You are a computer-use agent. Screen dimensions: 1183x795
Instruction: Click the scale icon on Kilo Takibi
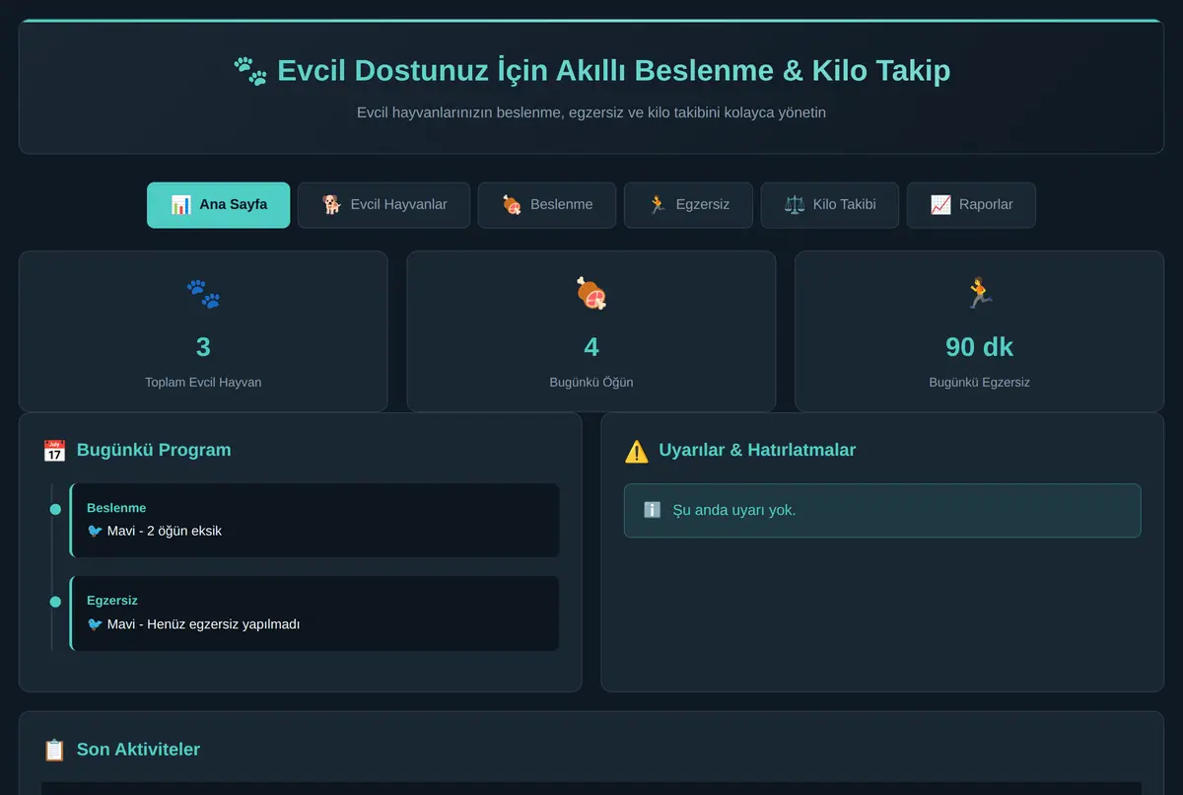(795, 205)
